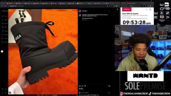Open Explore in the Instagram sidebar

pyautogui.click(x=5, y=23)
